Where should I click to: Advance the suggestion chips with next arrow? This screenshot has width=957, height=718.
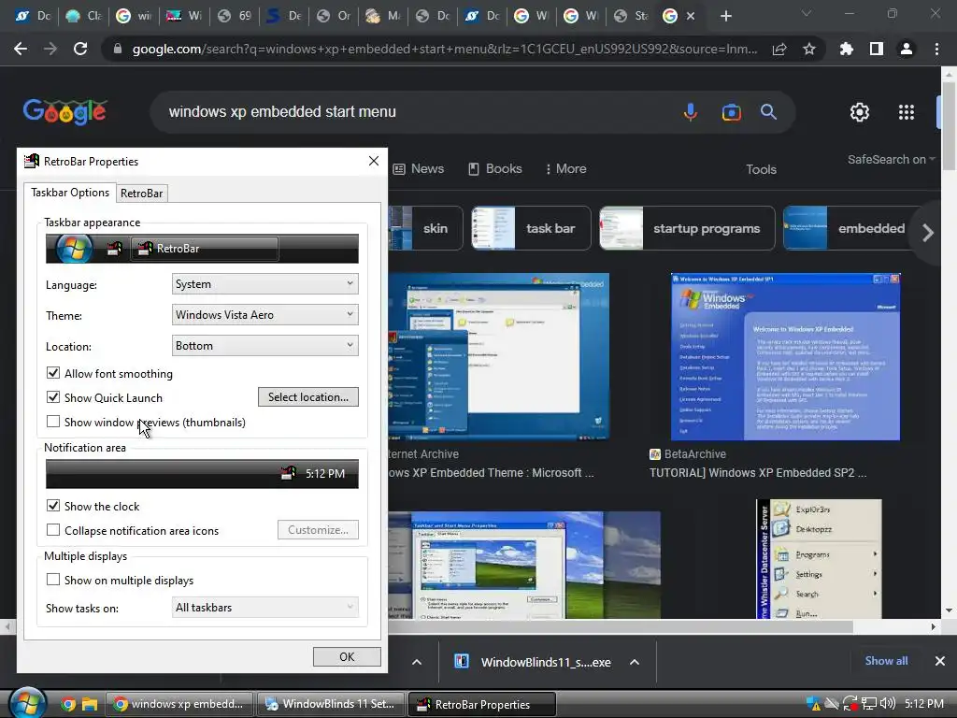click(928, 233)
